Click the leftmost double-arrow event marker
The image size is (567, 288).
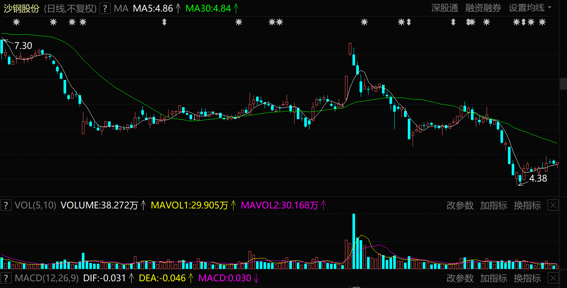coord(164,22)
